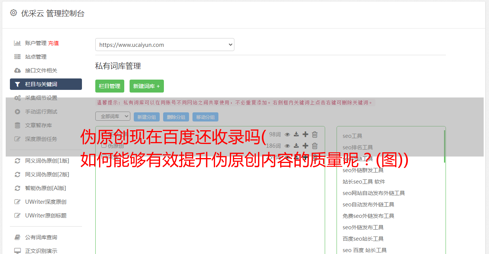Click the keyword list green scrollbar
The image size is (489, 254).
tap(444, 146)
